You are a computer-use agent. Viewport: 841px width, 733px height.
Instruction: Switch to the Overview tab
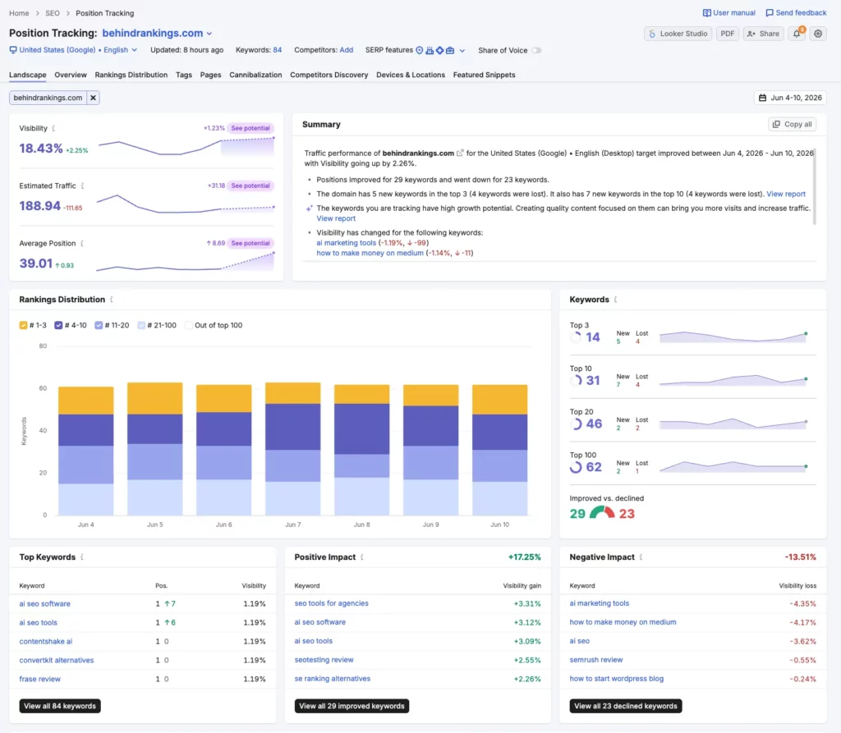point(71,75)
